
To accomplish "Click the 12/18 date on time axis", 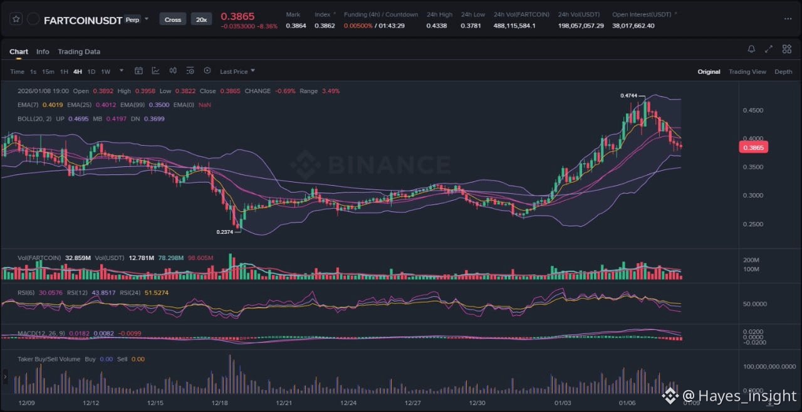I will pyautogui.click(x=220, y=403).
